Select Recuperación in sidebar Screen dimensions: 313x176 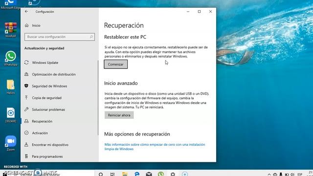click(x=42, y=121)
